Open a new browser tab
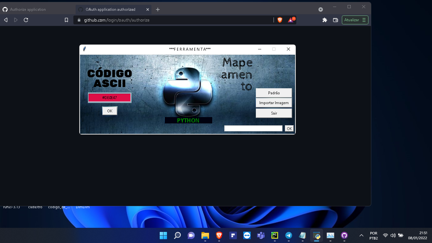Screen dimensions: 432x243 click(157, 9)
